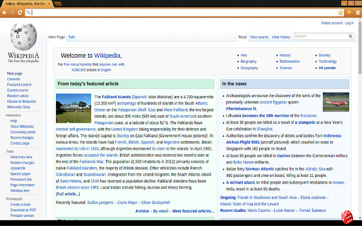Click Permanent link in Tools
Viewport: 362px width, 226px height.
(x=21, y=180)
